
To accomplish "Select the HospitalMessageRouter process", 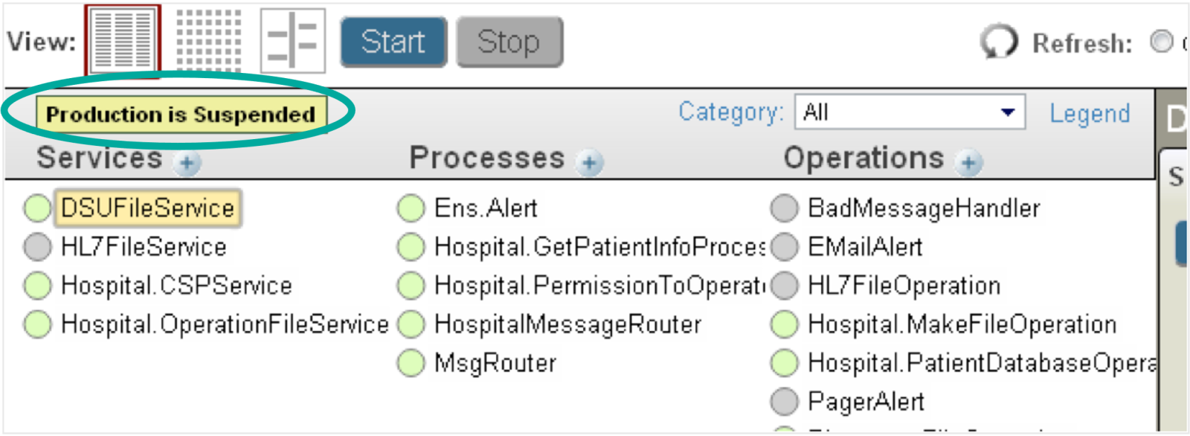I will [x=568, y=324].
